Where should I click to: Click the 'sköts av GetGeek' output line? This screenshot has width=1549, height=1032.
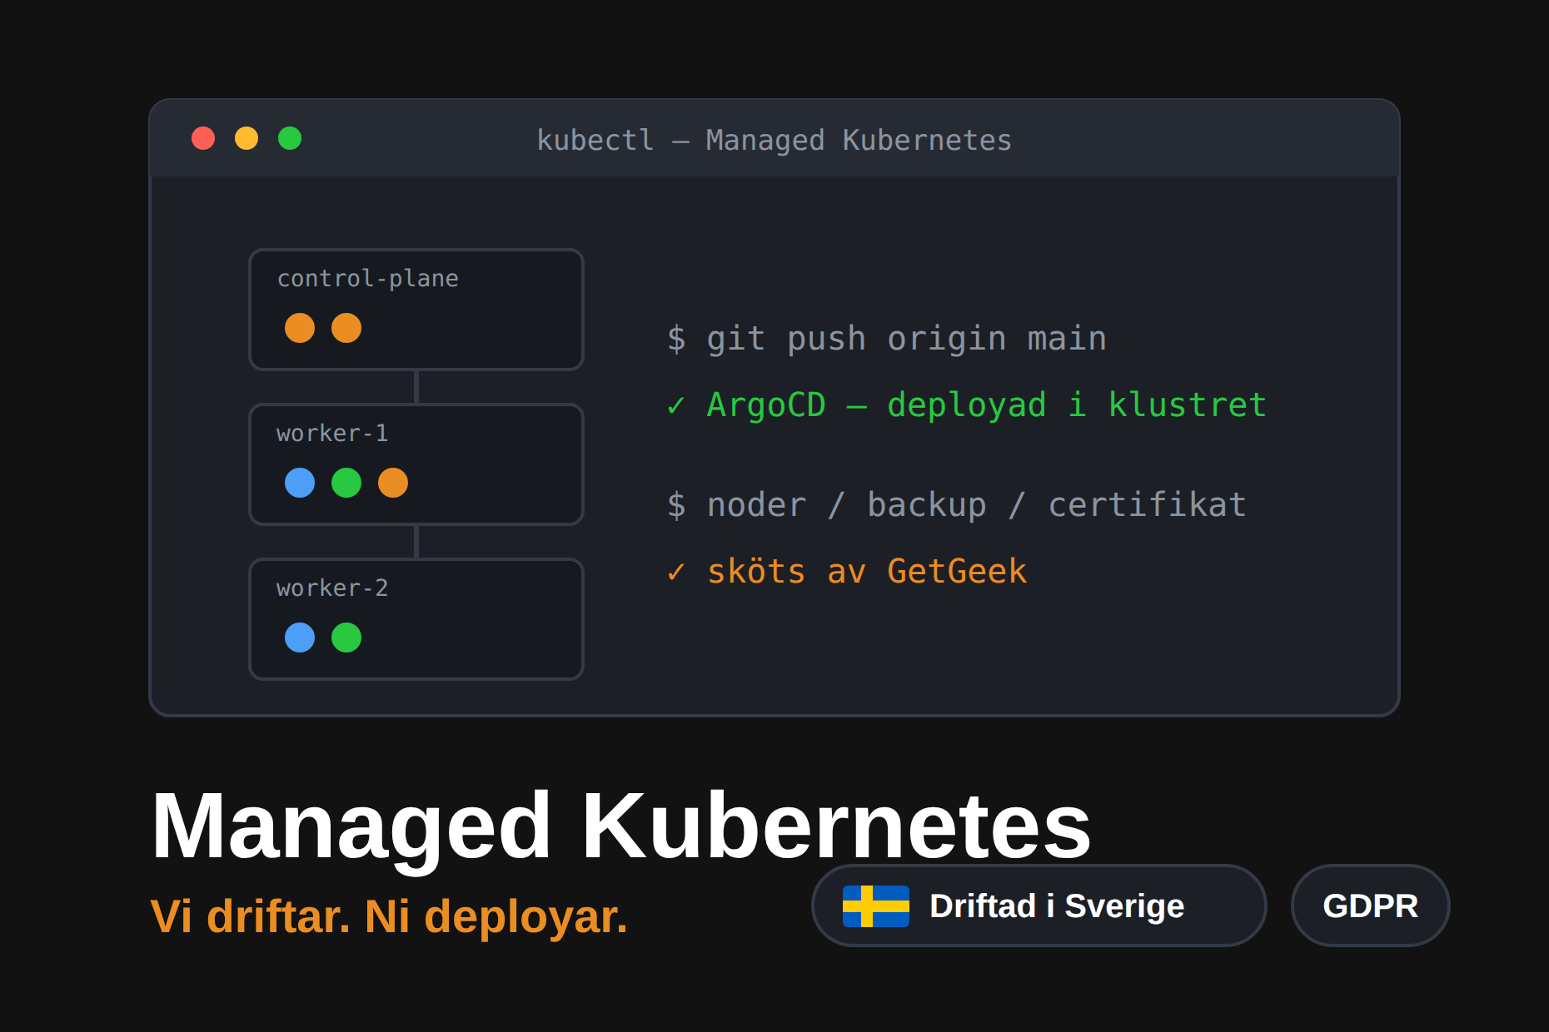coord(867,572)
